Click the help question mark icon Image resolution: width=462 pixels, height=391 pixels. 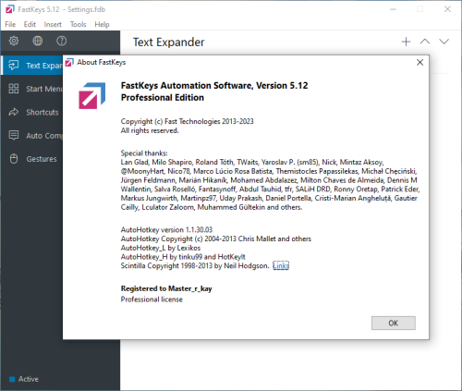click(x=62, y=41)
